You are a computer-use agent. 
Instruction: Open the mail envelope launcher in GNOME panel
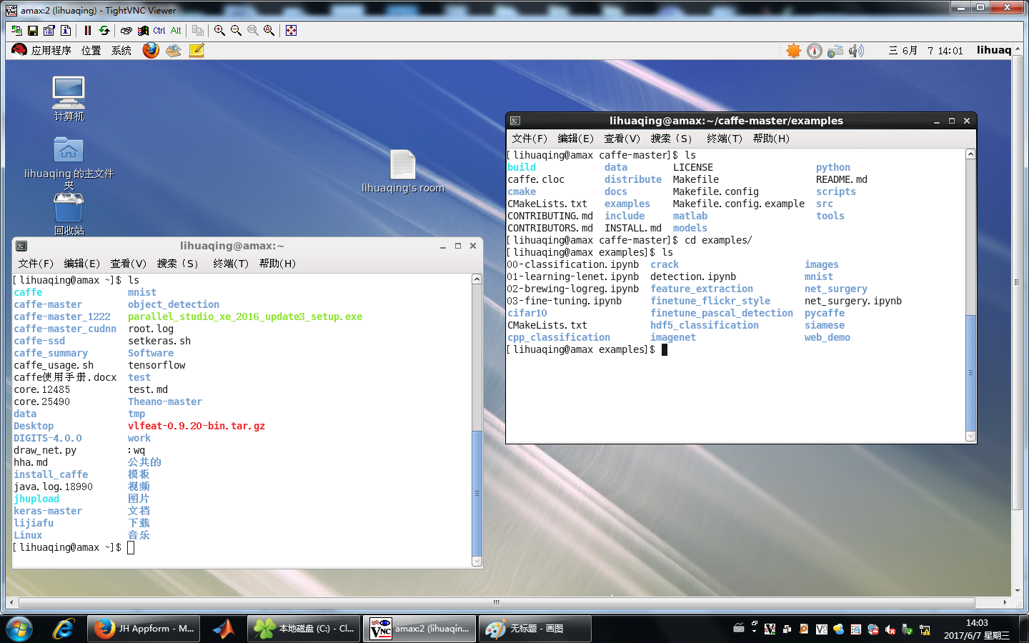pyautogui.click(x=174, y=51)
